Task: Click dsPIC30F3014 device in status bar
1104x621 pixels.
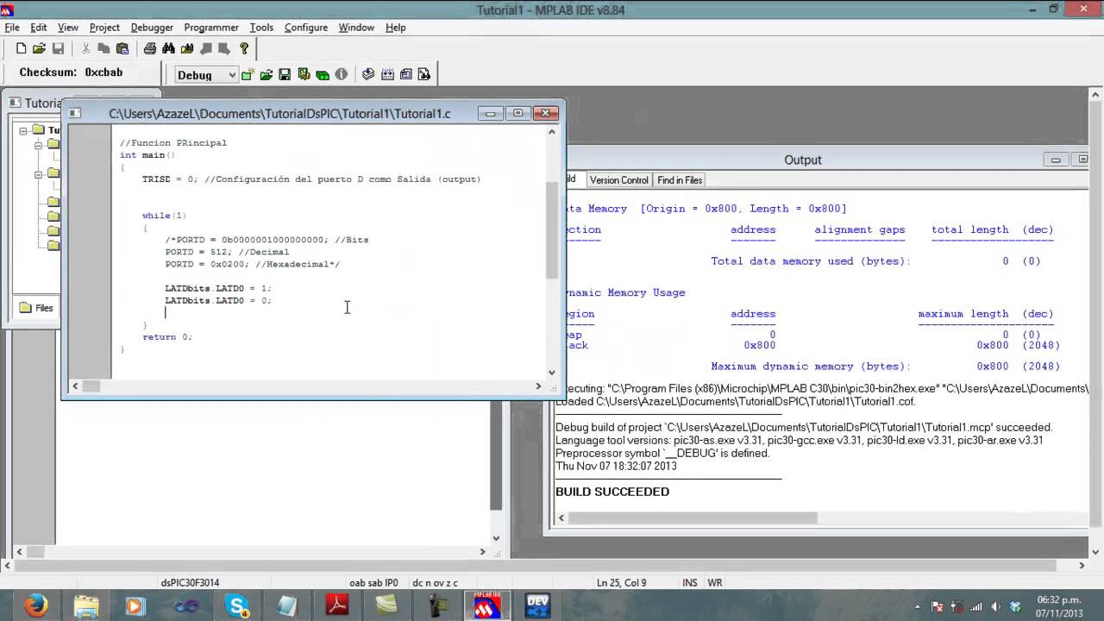Action: pyautogui.click(x=190, y=583)
